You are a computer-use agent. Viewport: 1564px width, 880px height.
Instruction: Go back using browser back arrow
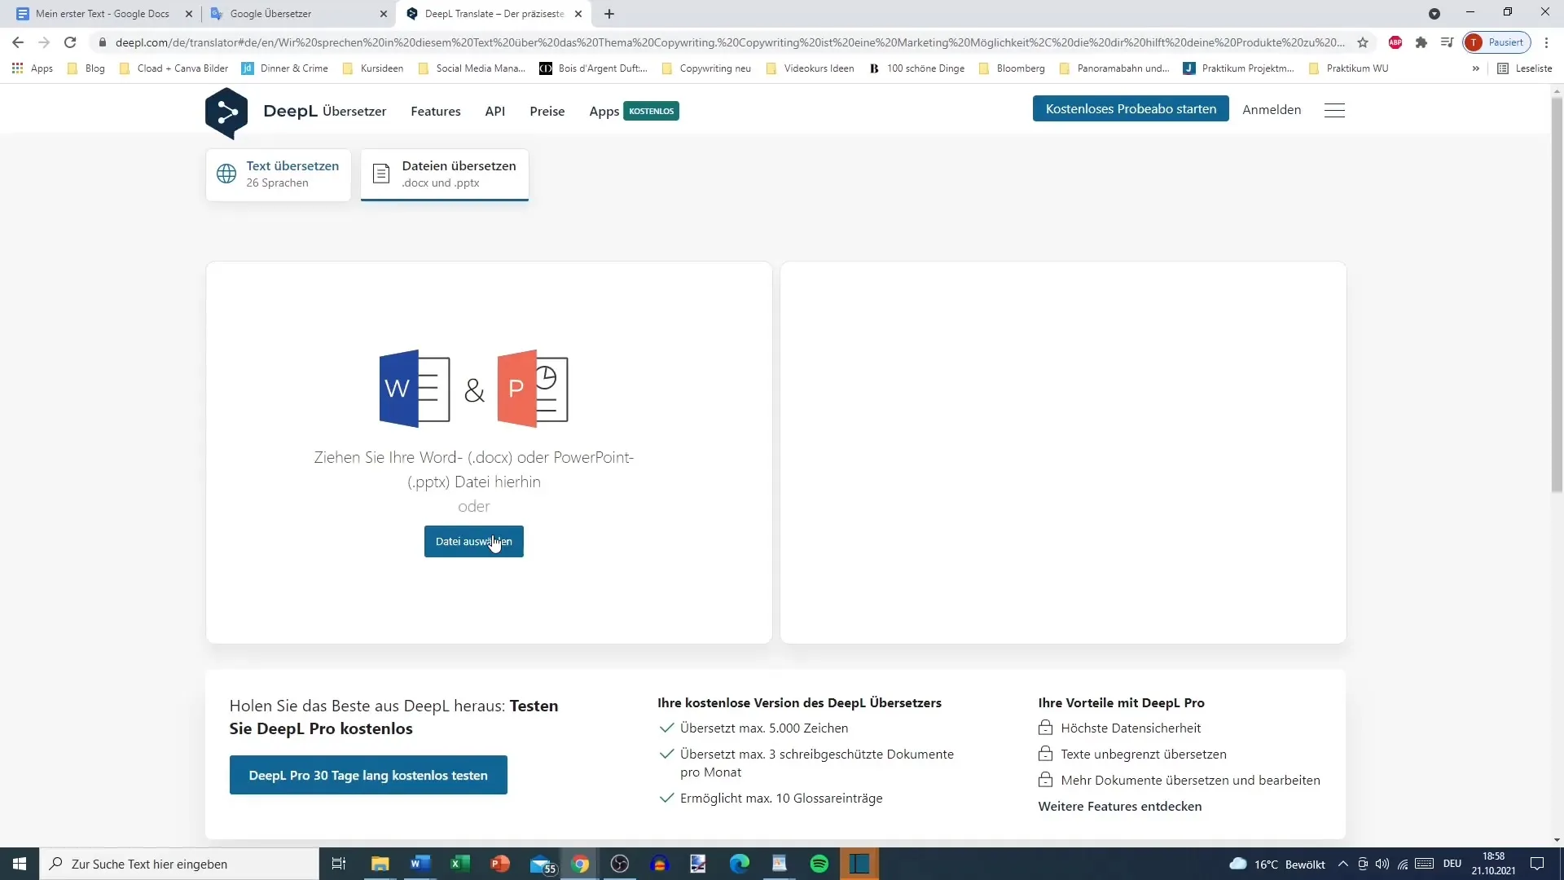point(18,42)
